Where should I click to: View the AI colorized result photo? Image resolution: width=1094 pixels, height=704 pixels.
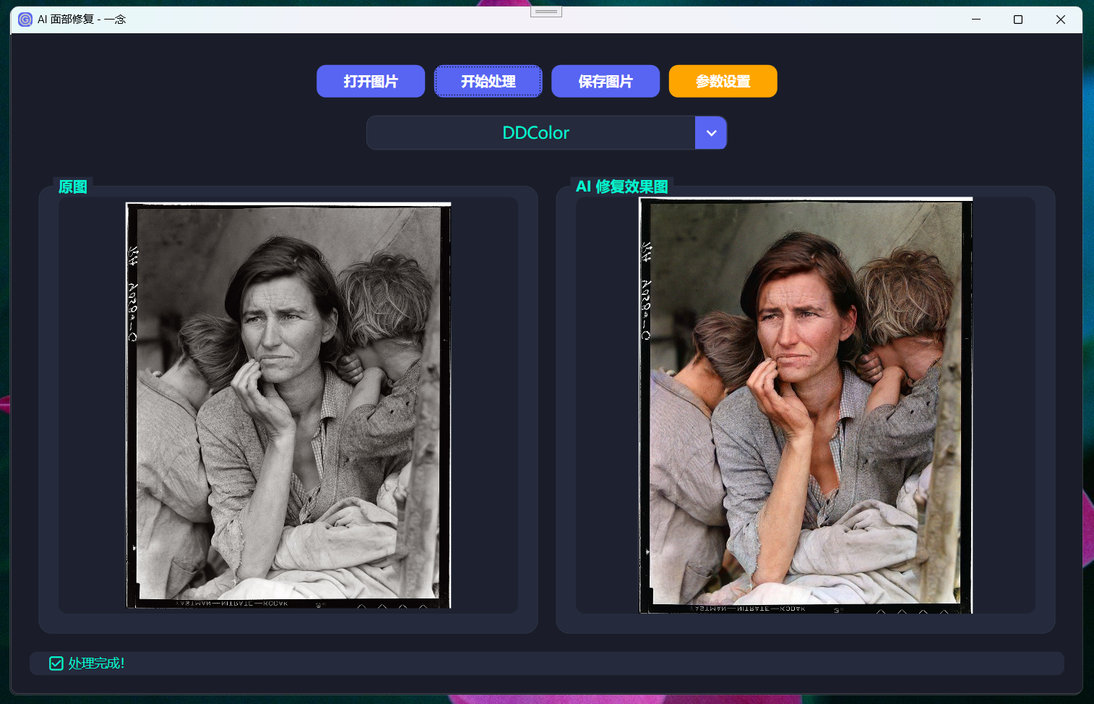[806, 405]
